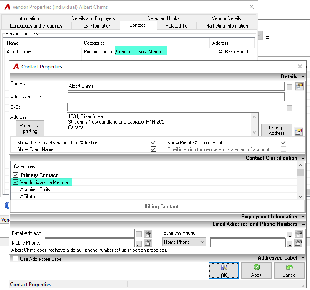Toggle Show Private & Confidential checkbox

(x=283, y=143)
